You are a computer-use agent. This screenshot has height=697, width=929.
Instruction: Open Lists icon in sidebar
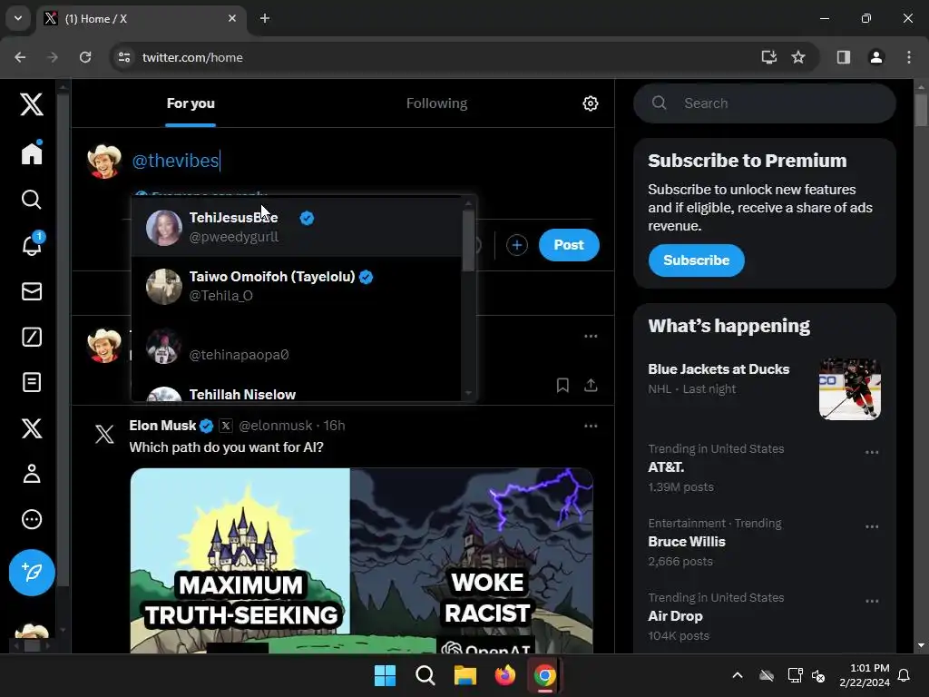[x=32, y=382]
